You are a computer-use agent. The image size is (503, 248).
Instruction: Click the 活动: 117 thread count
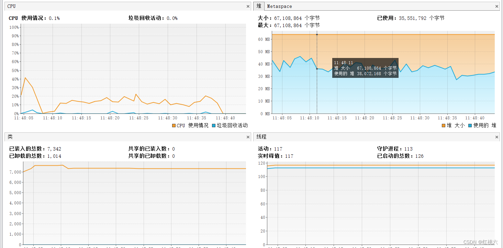coord(270,149)
